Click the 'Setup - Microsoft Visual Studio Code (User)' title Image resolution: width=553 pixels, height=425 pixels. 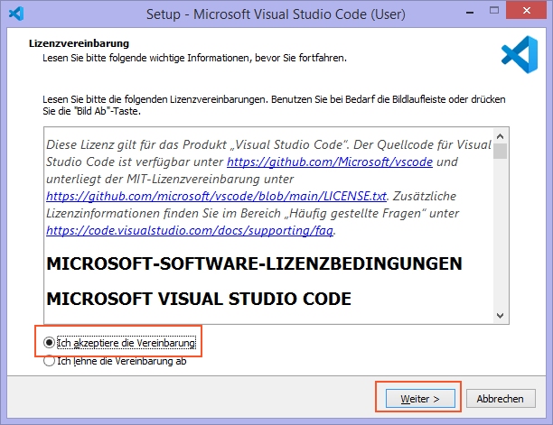[x=276, y=14]
